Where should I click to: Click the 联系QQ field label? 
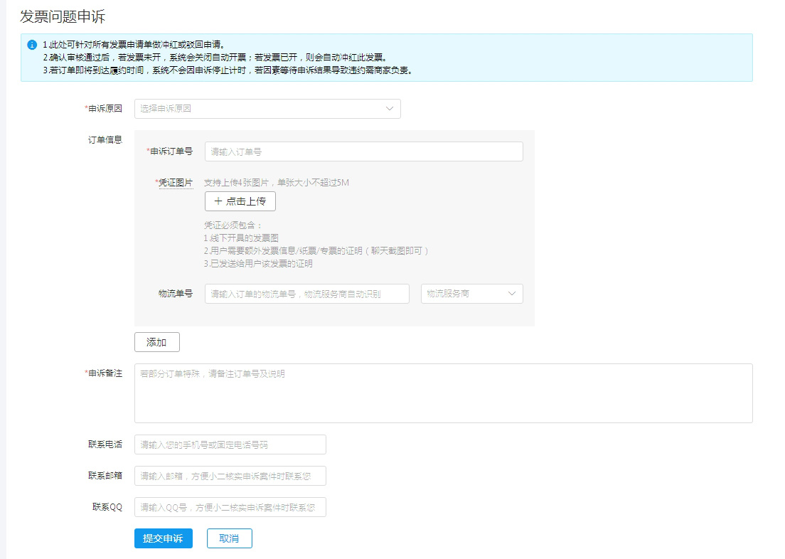(107, 507)
